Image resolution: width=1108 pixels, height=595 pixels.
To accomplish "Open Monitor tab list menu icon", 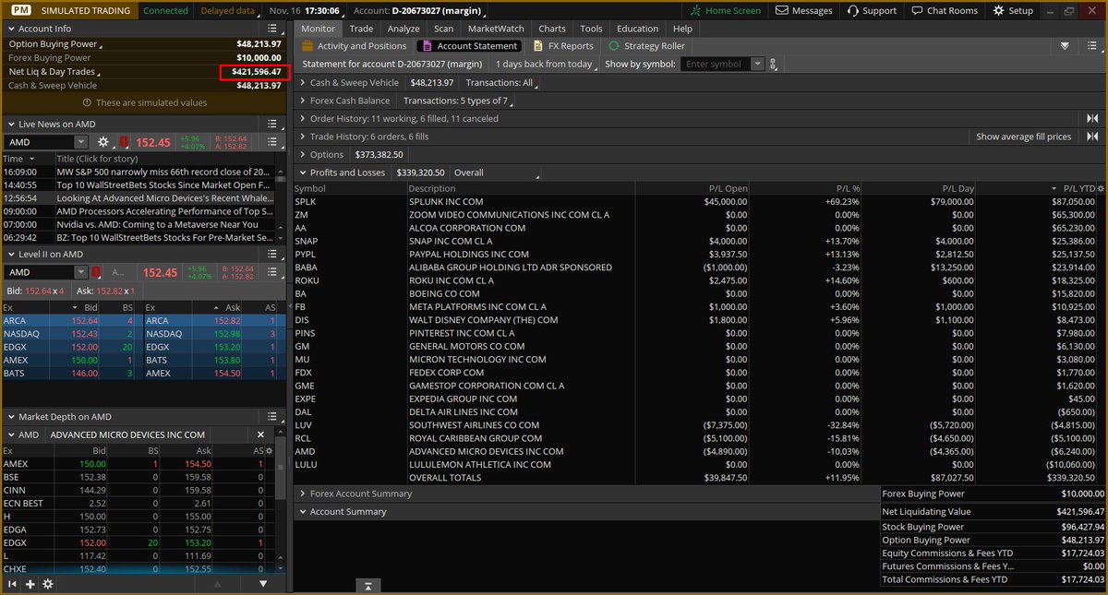I will pyautogui.click(x=1093, y=45).
